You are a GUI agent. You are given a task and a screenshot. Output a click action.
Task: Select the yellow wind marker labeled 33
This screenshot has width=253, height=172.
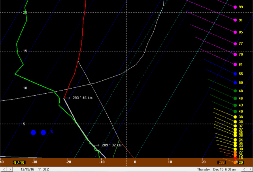[235, 146]
